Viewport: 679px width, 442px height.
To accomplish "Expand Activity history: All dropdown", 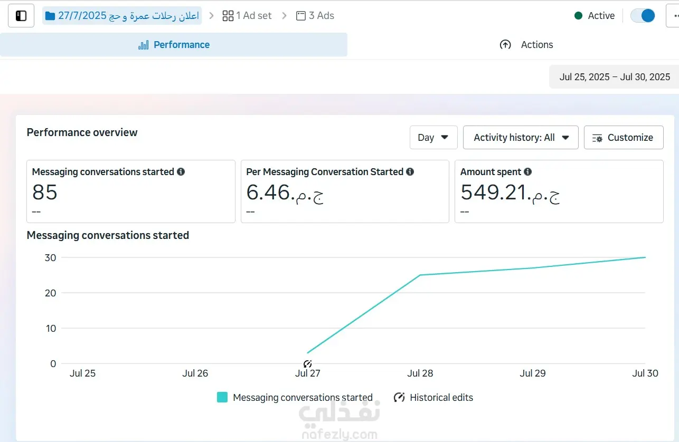I will point(521,138).
